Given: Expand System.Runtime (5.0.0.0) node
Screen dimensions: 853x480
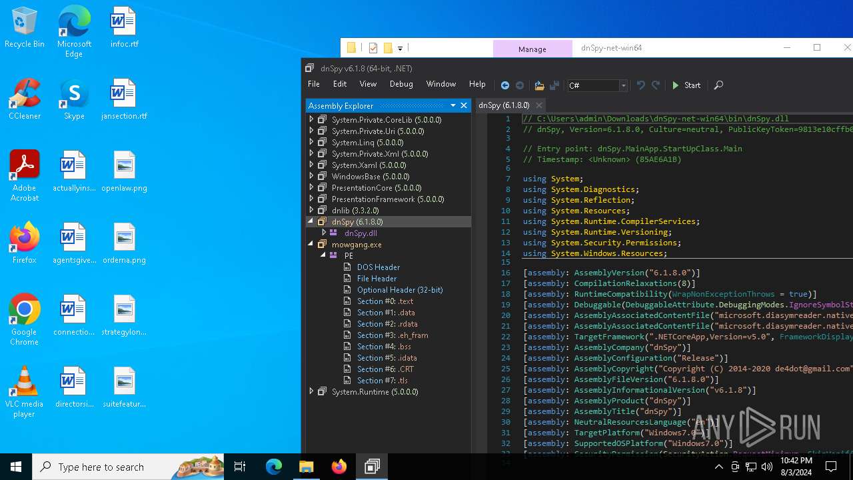Looking at the screenshot, I should point(311,392).
